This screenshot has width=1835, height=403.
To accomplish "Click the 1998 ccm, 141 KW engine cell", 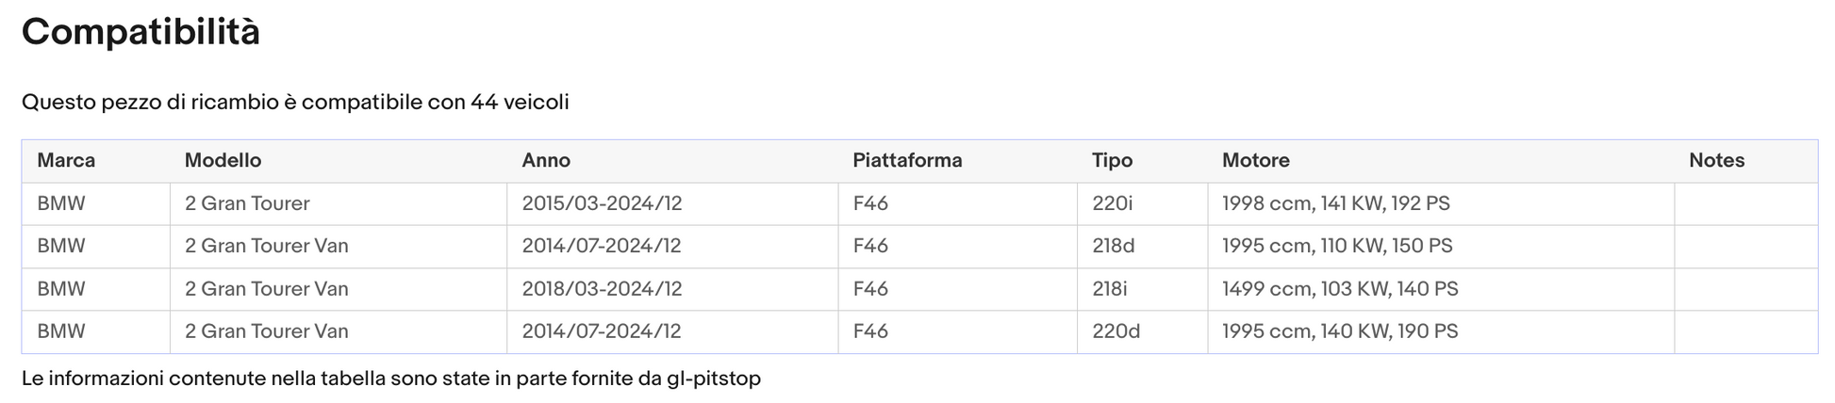I will (x=1441, y=203).
